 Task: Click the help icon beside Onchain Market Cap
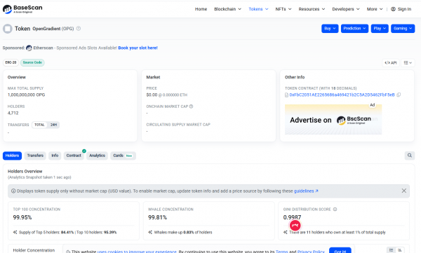point(191,107)
